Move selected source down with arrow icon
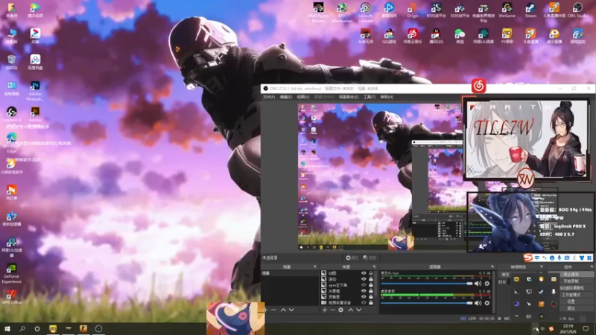This screenshot has height=335, width=596. (358, 310)
